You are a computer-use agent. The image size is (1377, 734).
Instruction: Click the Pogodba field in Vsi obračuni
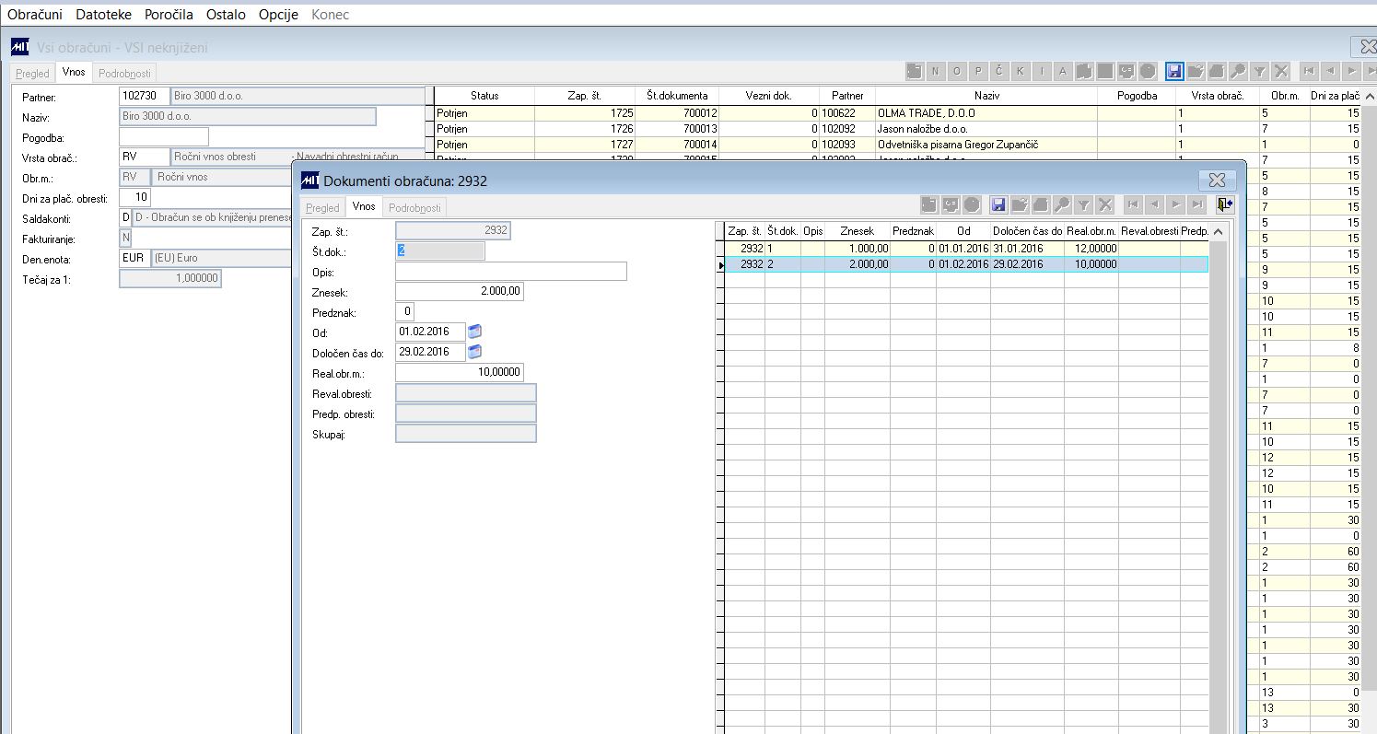pyautogui.click(x=164, y=137)
